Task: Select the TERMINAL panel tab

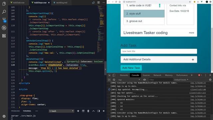Action: click(27, 111)
